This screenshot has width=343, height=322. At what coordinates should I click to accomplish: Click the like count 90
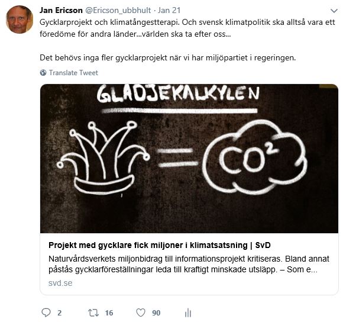(156, 313)
